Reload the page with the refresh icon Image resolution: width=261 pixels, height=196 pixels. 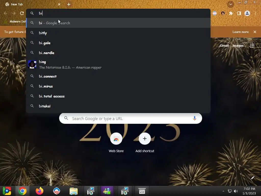pos(22,13)
